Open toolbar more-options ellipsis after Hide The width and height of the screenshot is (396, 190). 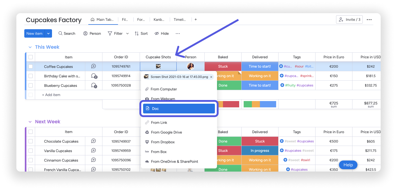click(178, 33)
